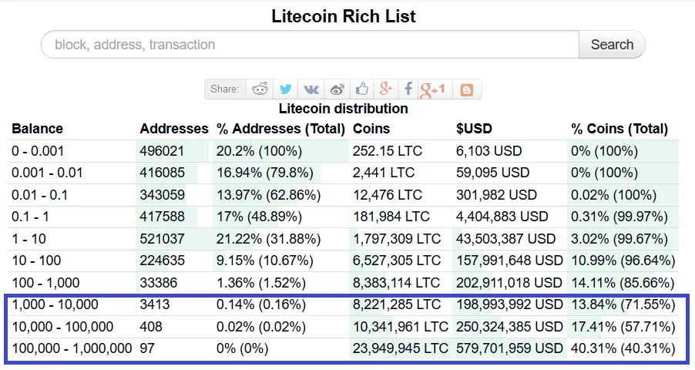This screenshot has width=695, height=370.
Task: Click the Addresses column header
Action: click(x=174, y=129)
